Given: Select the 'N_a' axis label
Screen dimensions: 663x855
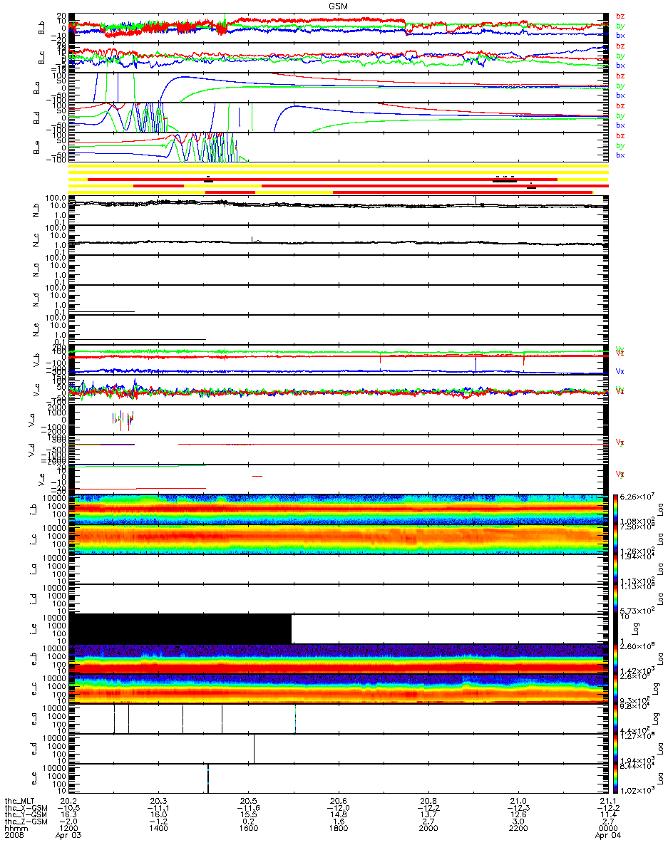Looking at the screenshot, I should pyautogui.click(x=37, y=269).
